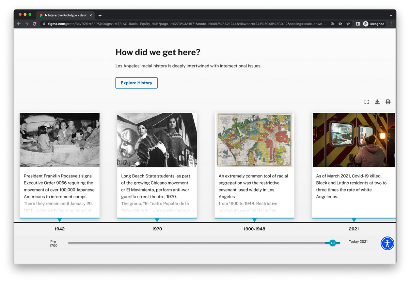Select the Interactive Prototype tab
This screenshot has width=410, height=282.
pyautogui.click(x=65, y=15)
